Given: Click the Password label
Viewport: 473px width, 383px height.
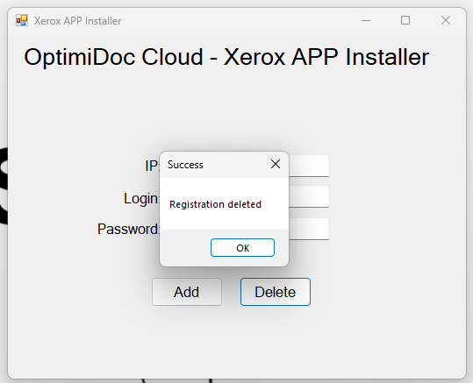Looking at the screenshot, I should (128, 229).
